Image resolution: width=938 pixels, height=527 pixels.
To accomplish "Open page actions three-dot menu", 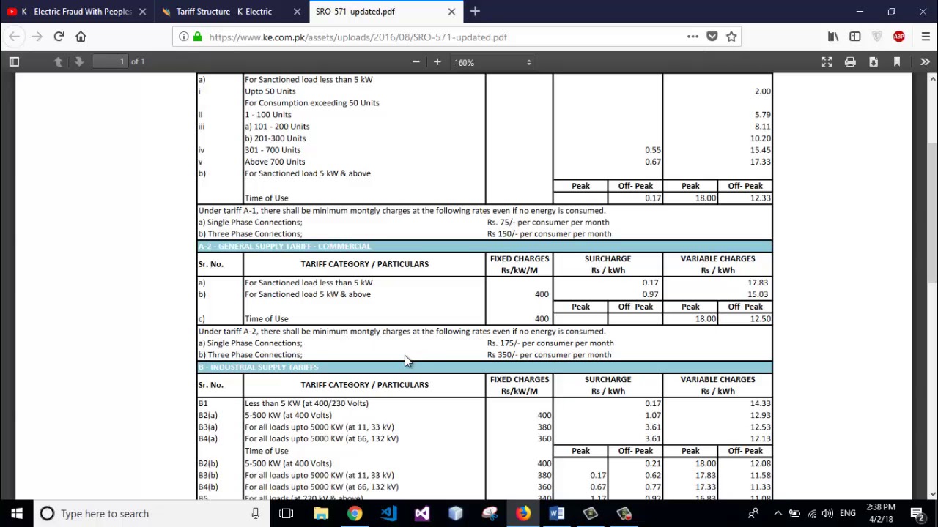I will pos(693,37).
